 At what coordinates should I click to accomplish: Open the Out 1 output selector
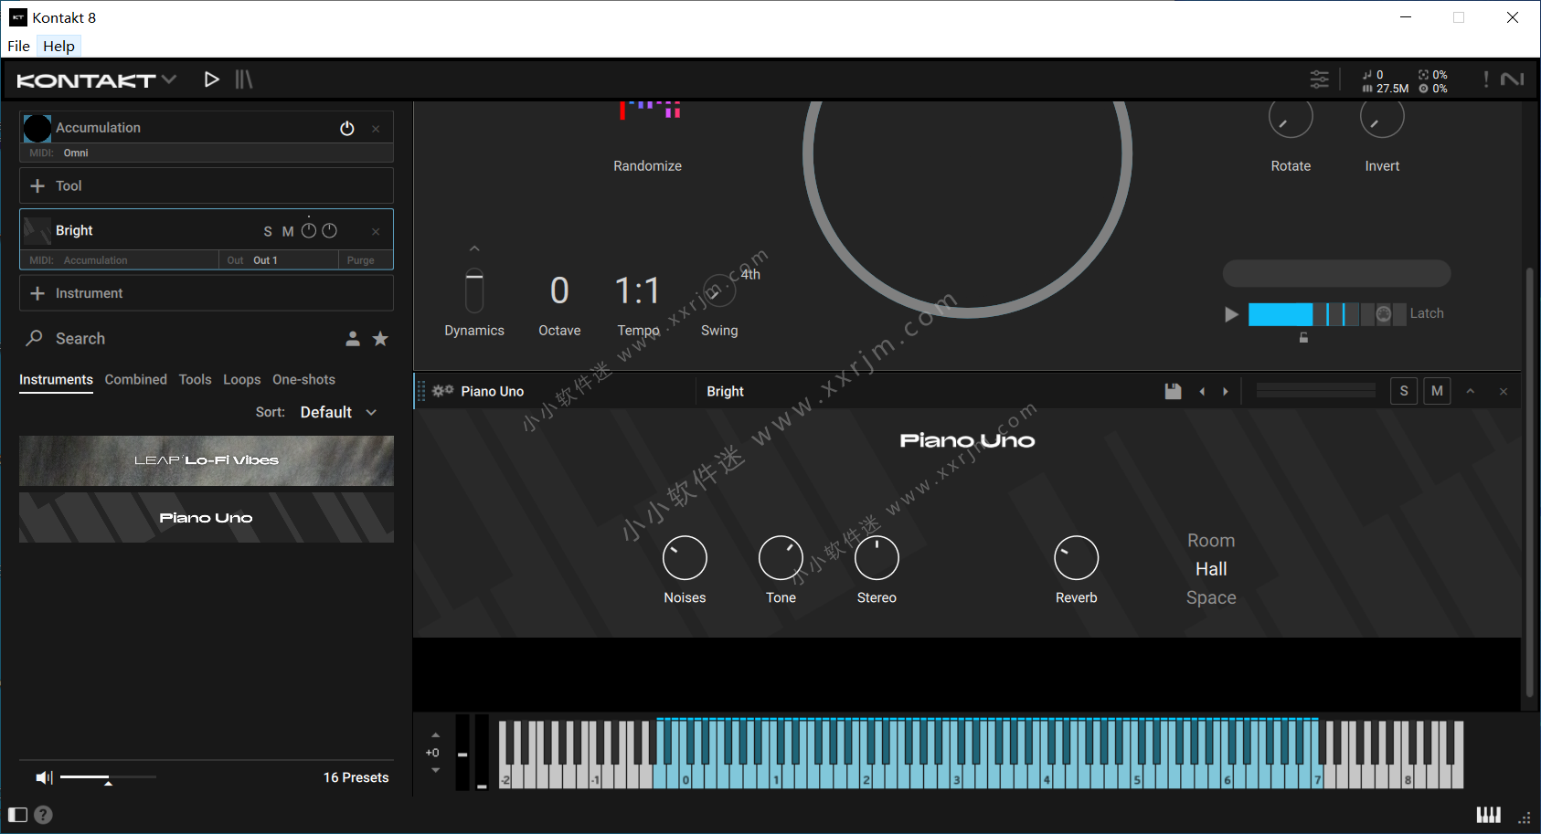pyautogui.click(x=265, y=260)
